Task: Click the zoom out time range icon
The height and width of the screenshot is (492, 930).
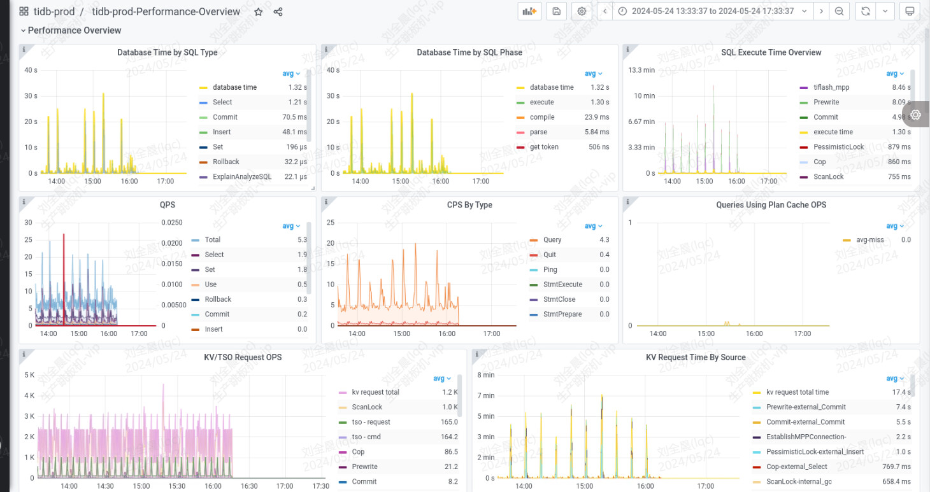Action: coord(840,11)
